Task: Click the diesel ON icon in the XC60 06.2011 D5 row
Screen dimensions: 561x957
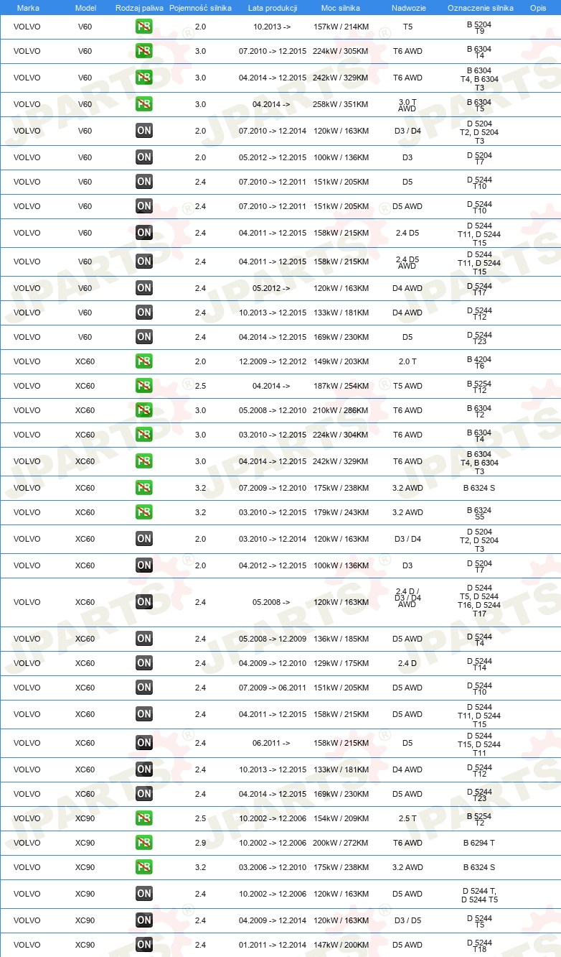Action: tap(144, 743)
